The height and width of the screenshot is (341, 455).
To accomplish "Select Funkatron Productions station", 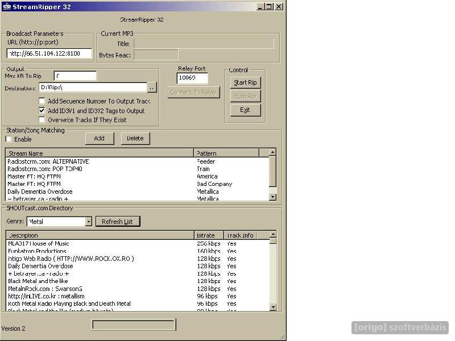I will [x=138, y=251].
